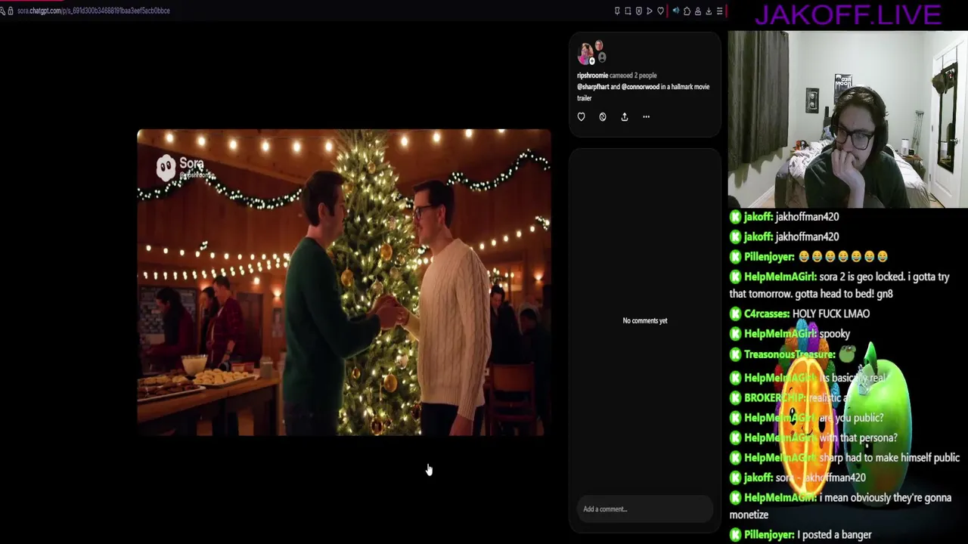The image size is (968, 544).
Task: Click the screenshot selection icon in toolbar
Action: click(628, 11)
